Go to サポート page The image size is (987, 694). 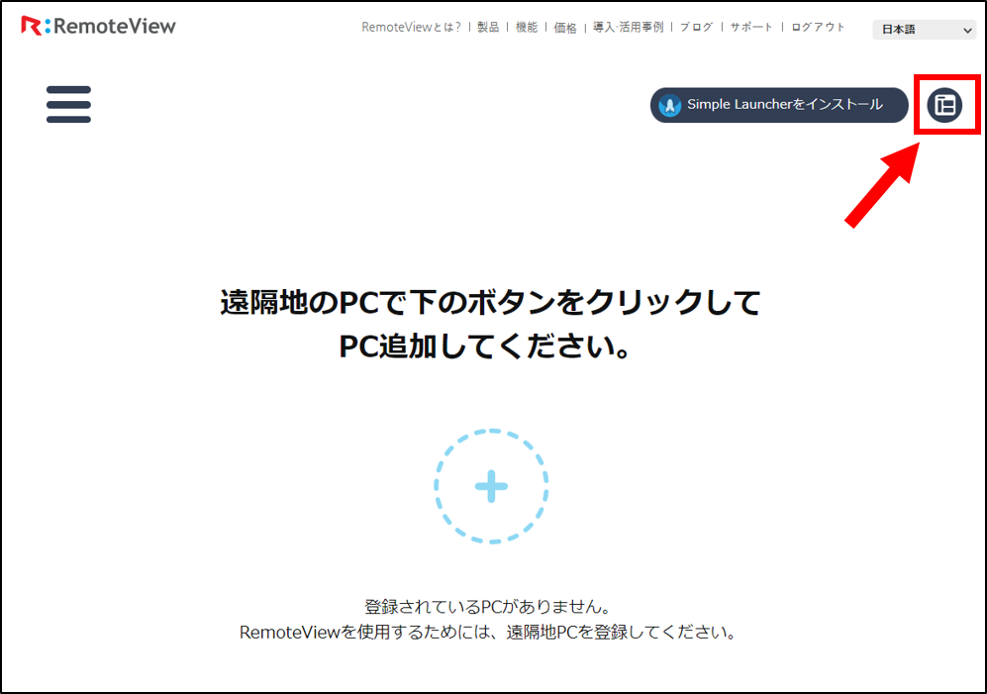pos(751,27)
